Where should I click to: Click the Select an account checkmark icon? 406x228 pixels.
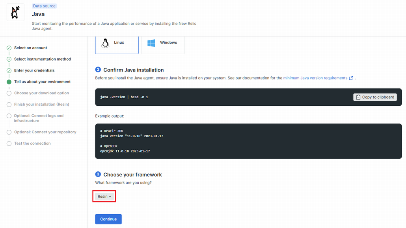point(9,48)
